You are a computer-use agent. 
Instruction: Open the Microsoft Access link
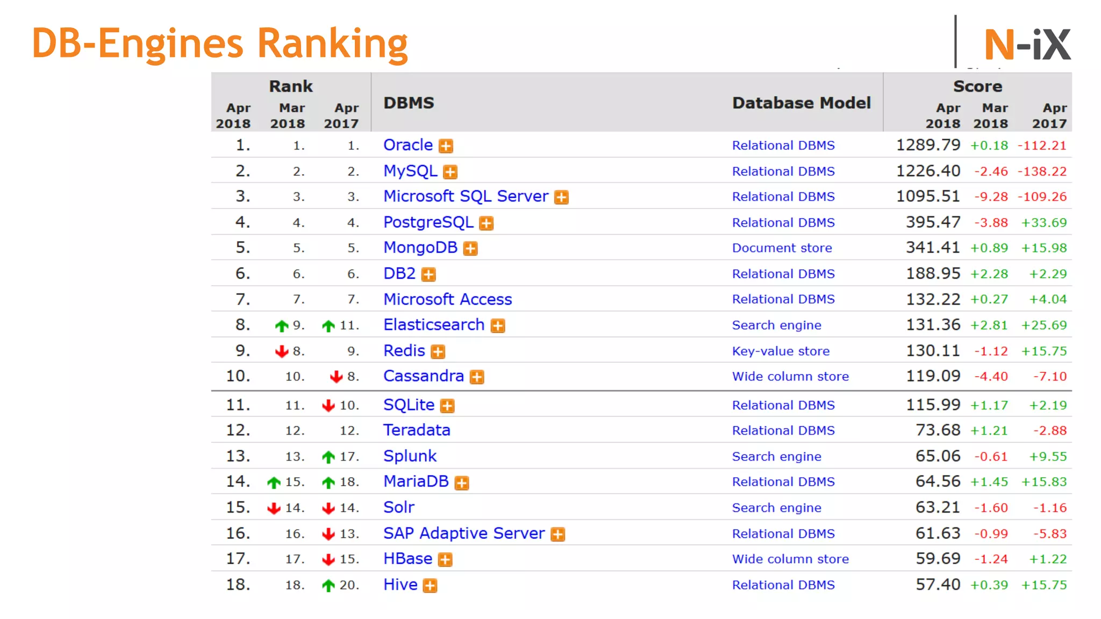448,299
